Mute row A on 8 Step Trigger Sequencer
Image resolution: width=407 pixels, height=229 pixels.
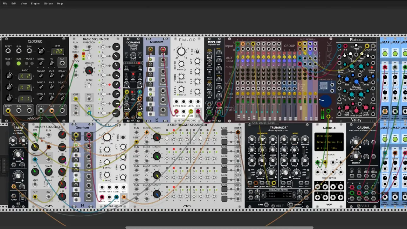[224, 133]
